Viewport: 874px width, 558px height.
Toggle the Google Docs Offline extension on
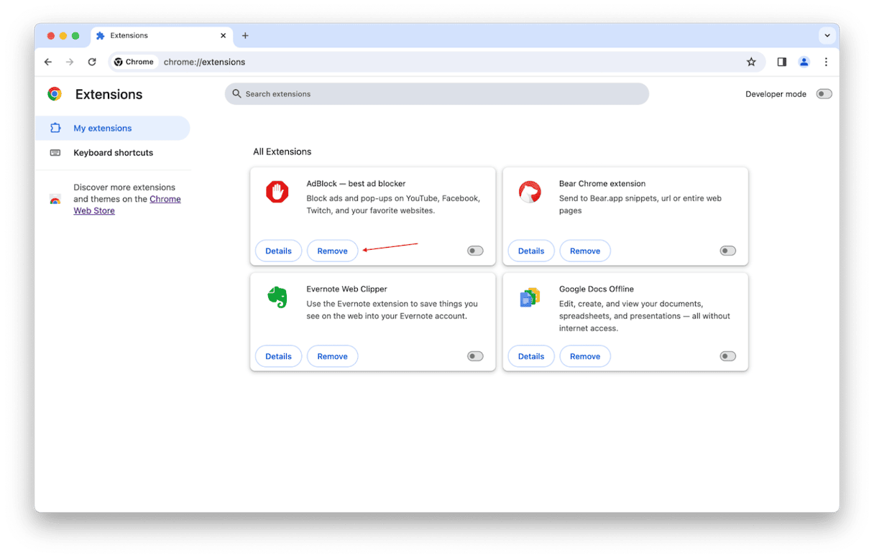tap(727, 356)
